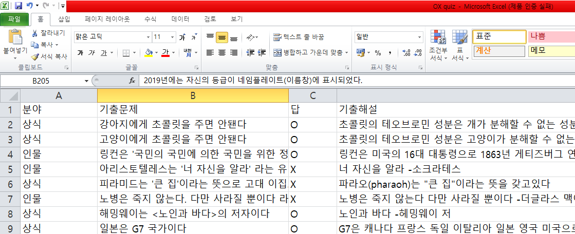The image size is (575, 234).
Task: Select the 나쁨 cell style
Action: point(551,36)
